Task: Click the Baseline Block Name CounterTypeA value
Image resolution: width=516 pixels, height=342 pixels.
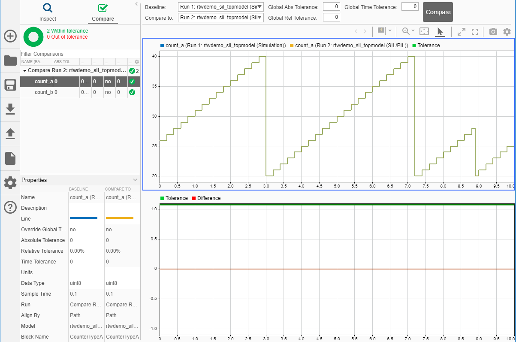Action: coord(86,337)
